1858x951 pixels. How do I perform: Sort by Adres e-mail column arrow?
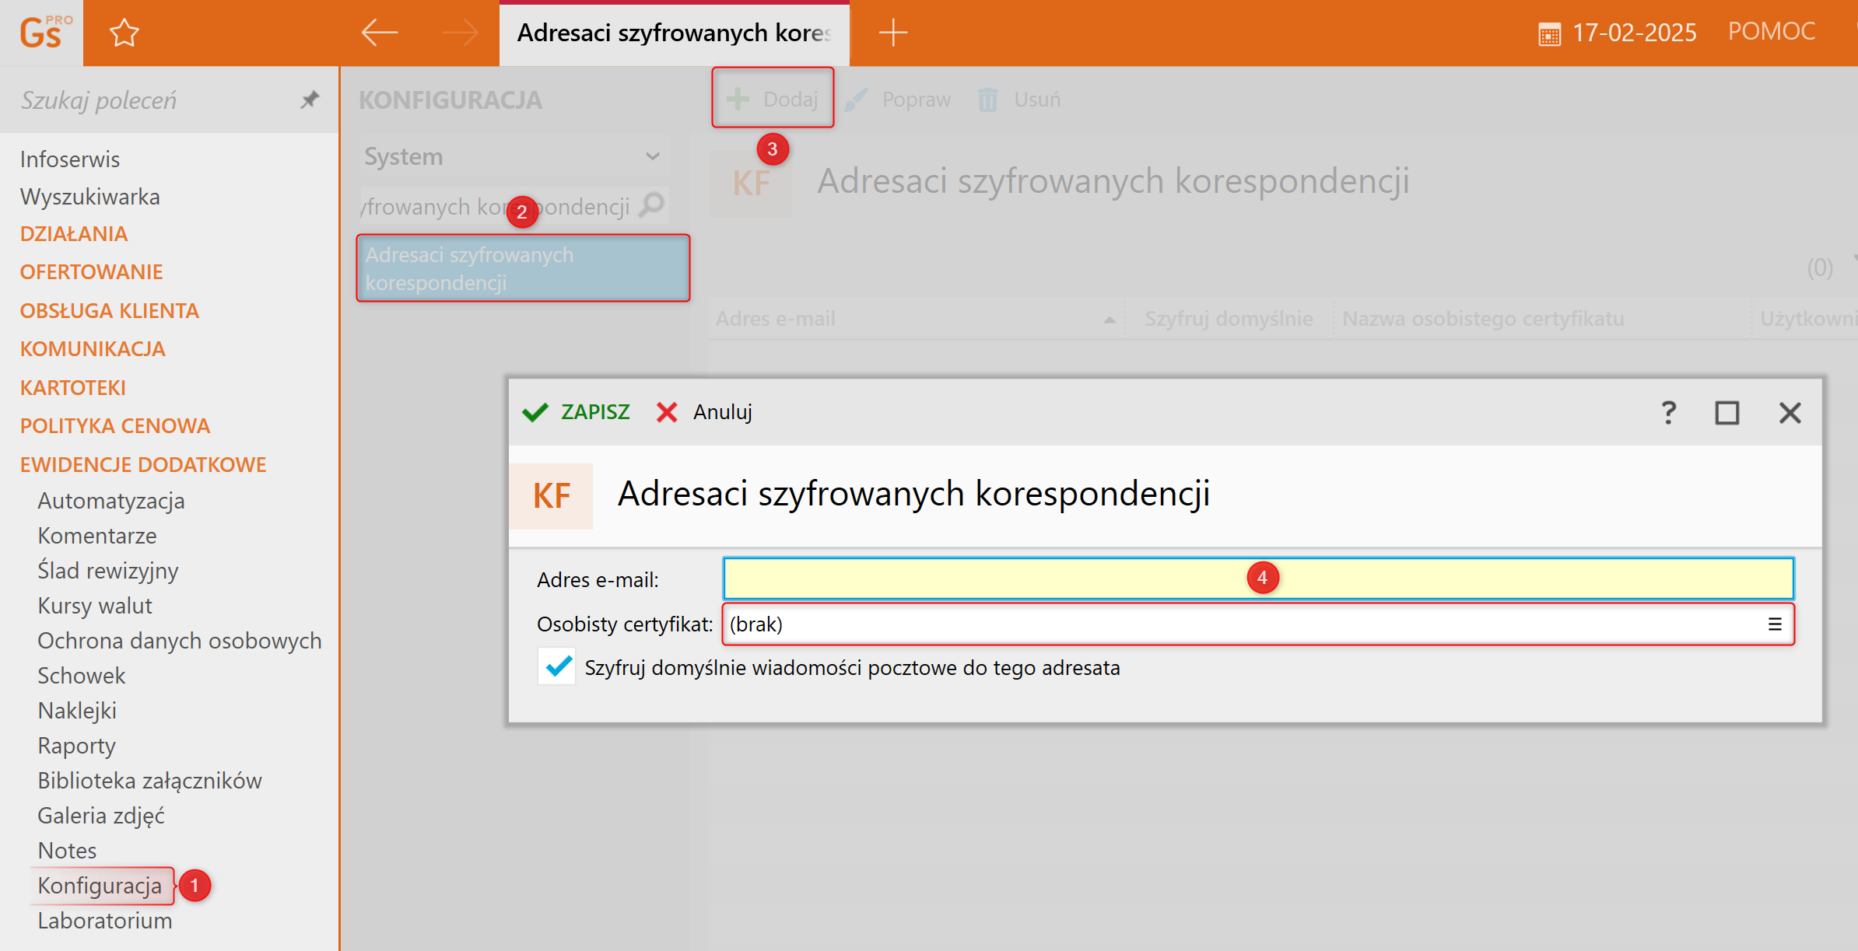1110,320
